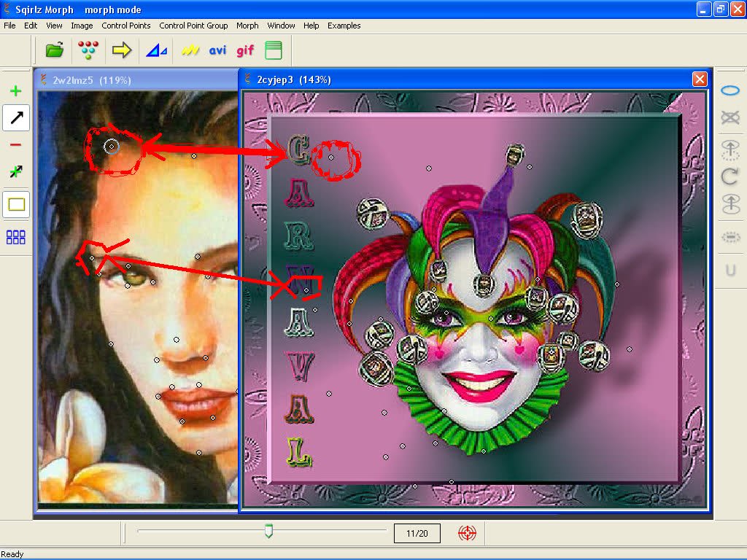Click the Ready status bar text

(12, 554)
